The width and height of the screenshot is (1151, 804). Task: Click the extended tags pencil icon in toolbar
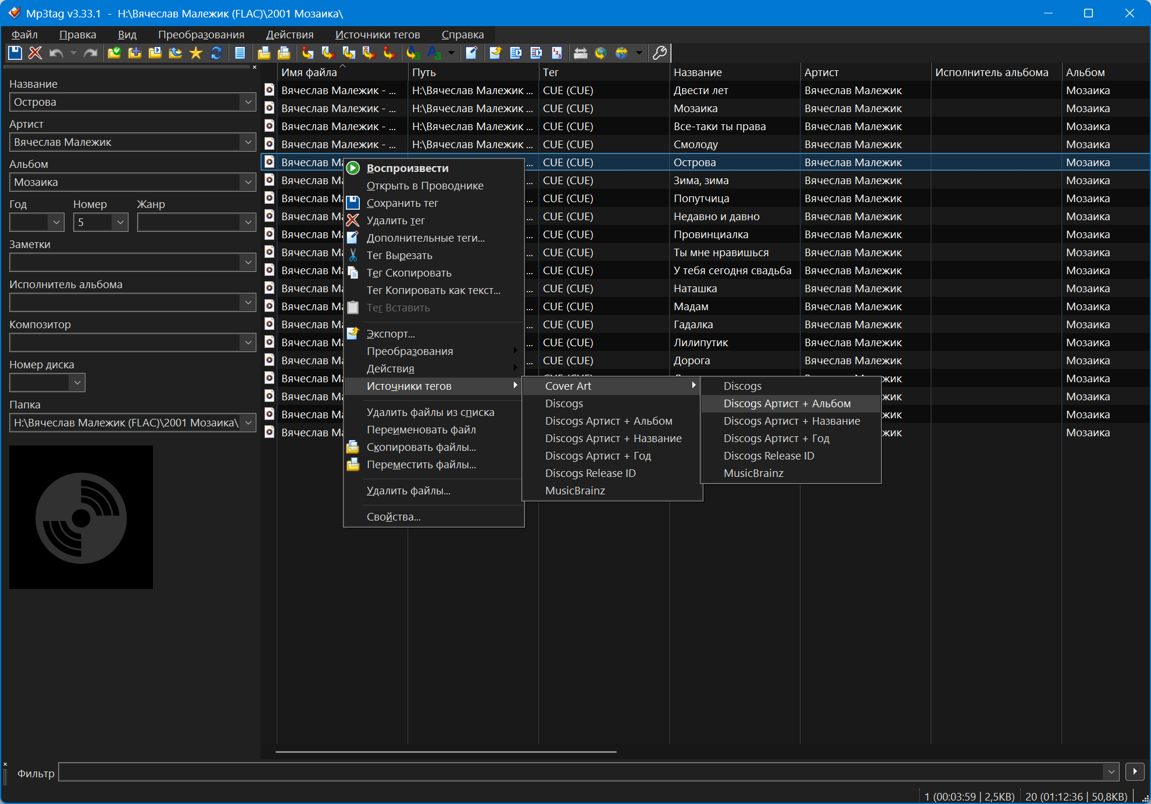[471, 53]
